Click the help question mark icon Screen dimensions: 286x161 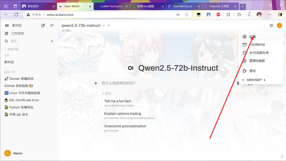282,157
